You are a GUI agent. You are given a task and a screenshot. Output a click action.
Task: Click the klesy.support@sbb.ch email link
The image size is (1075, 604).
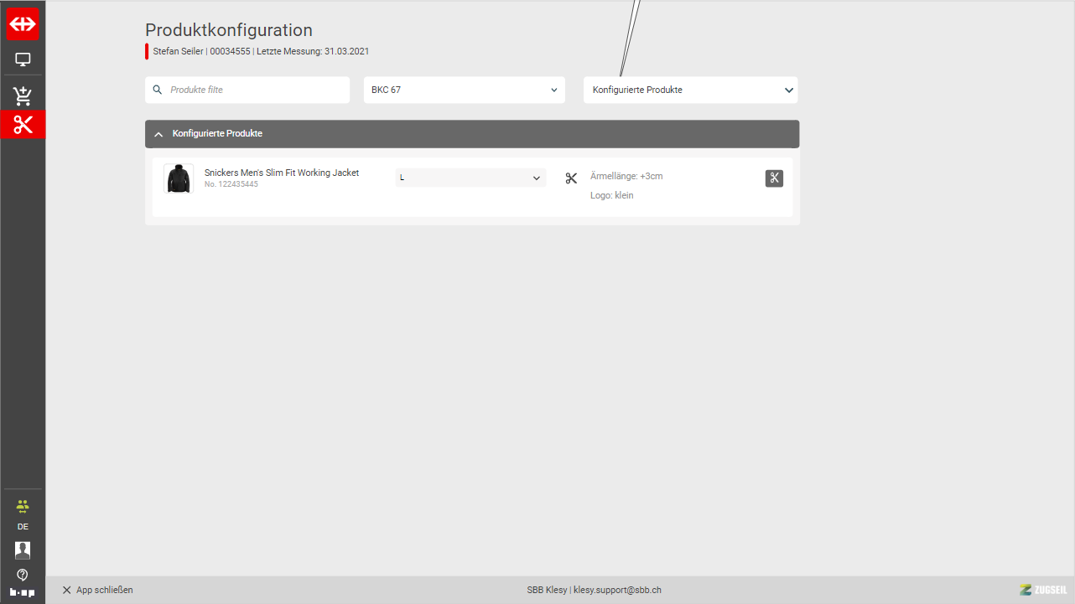[617, 590]
